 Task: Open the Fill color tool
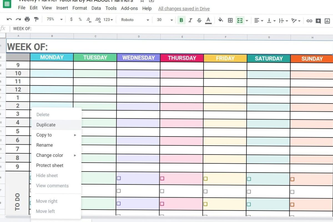coord(221,20)
